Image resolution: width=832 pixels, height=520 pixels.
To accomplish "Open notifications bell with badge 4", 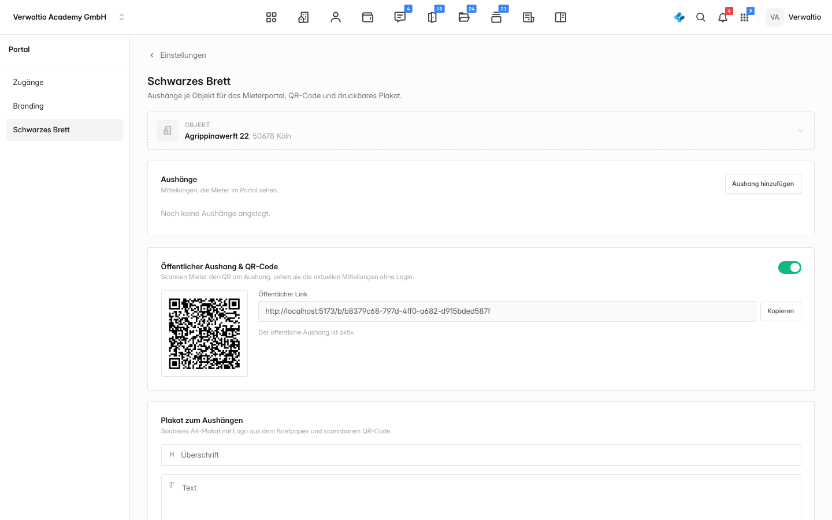I will point(723,17).
